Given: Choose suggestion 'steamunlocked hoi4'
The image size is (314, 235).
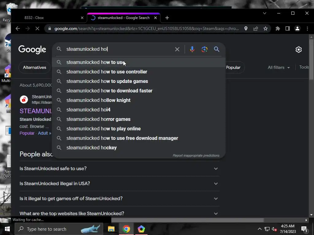Looking at the screenshot, I should pos(139,110).
